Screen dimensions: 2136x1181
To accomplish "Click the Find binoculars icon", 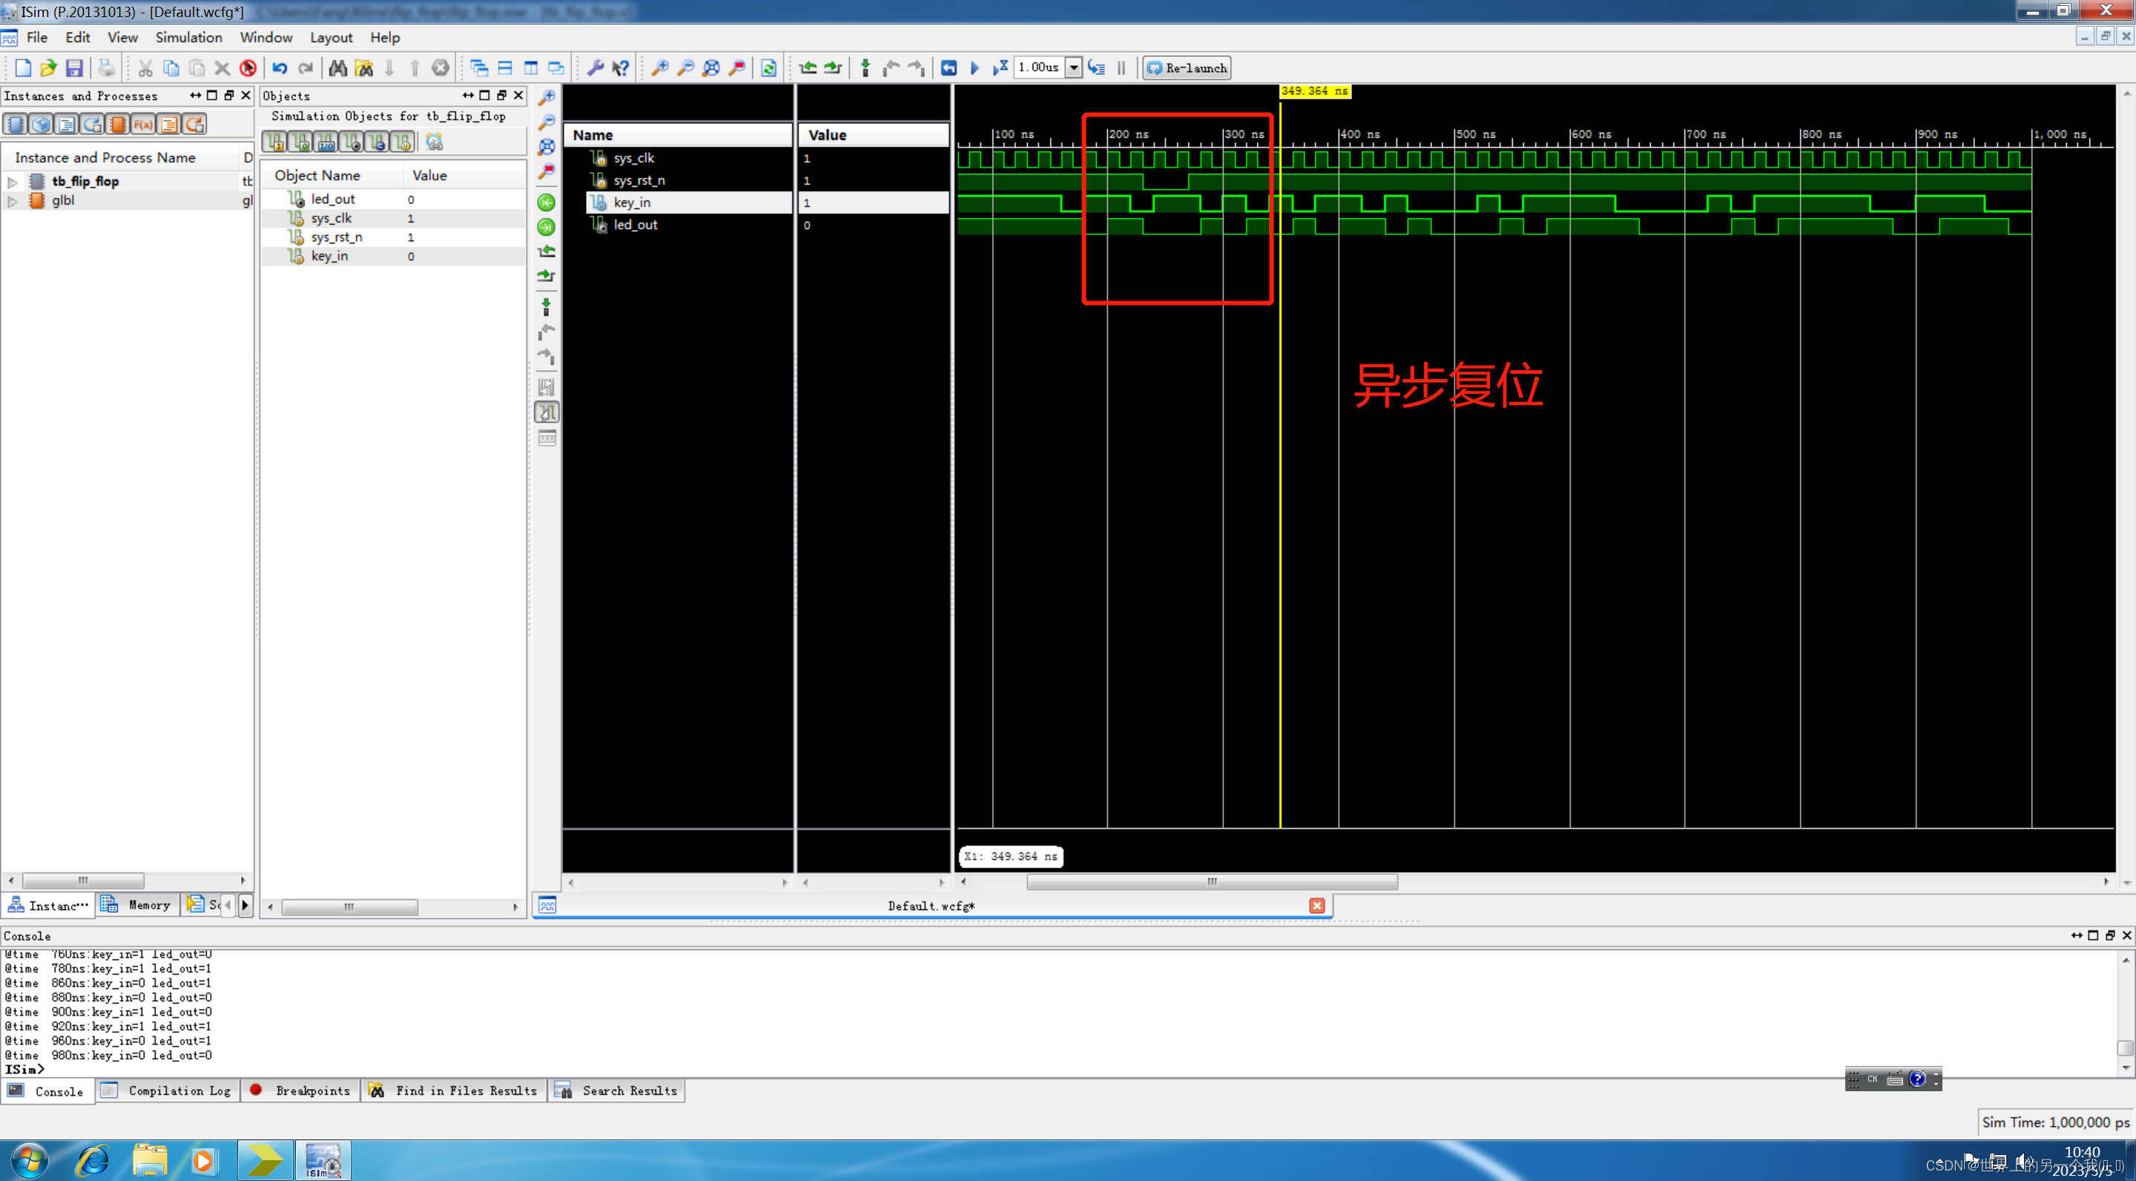I will point(337,68).
